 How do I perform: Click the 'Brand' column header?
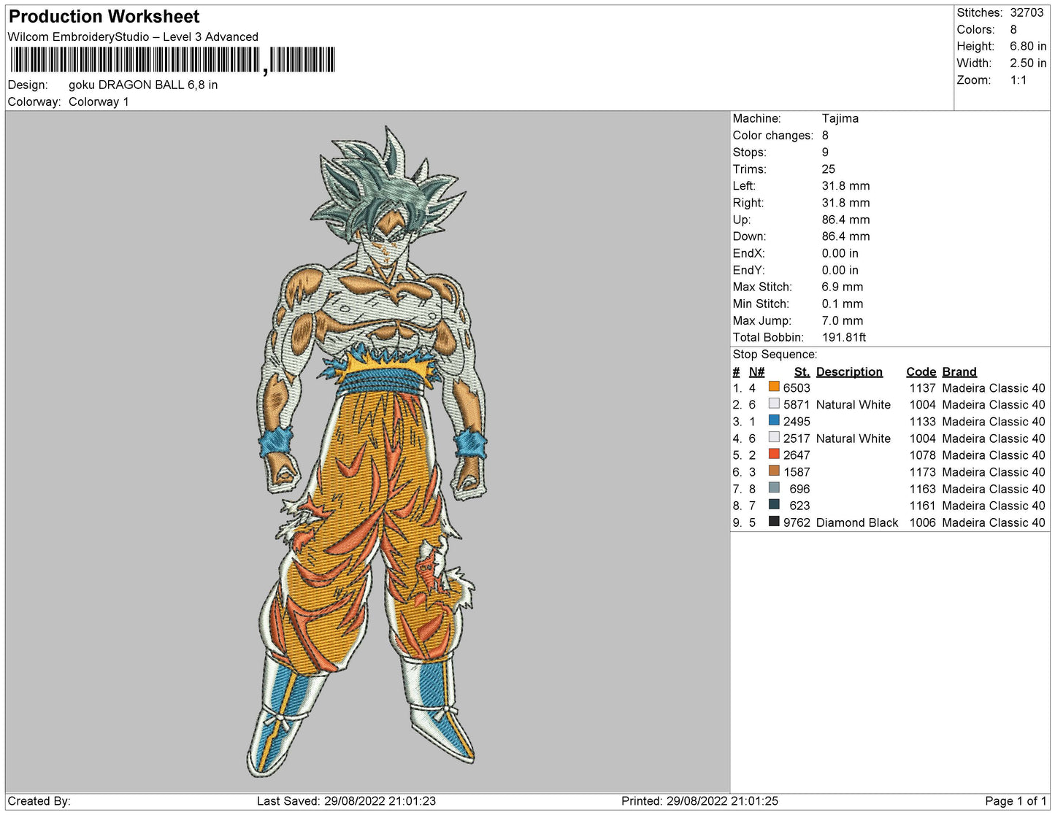959,371
